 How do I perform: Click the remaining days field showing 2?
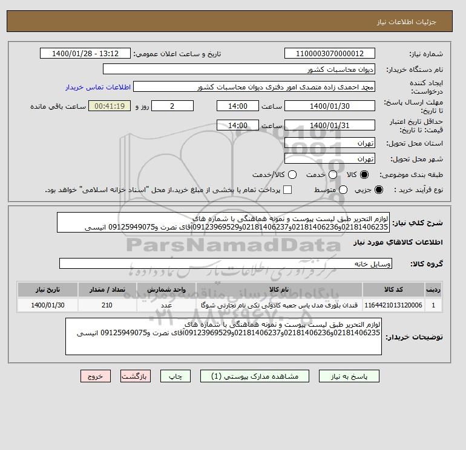tap(172, 106)
